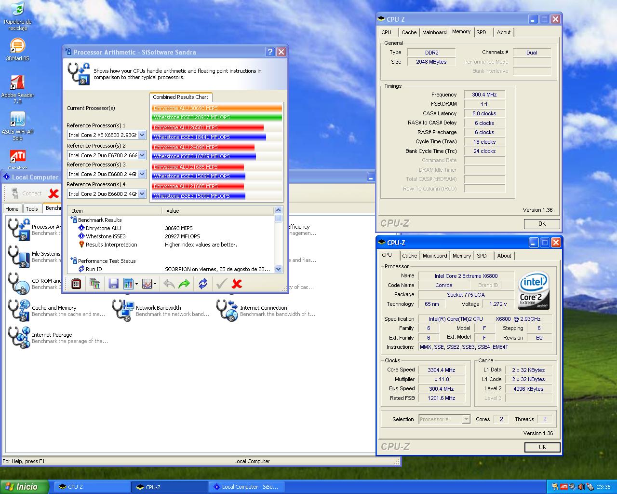Open the Mainboard tab in the CPU-Z Memory window
Viewport: 617px width, 494px height.
pos(434,32)
